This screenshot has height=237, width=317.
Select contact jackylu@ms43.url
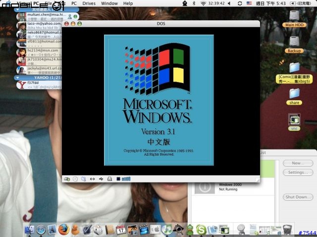[39, 70]
